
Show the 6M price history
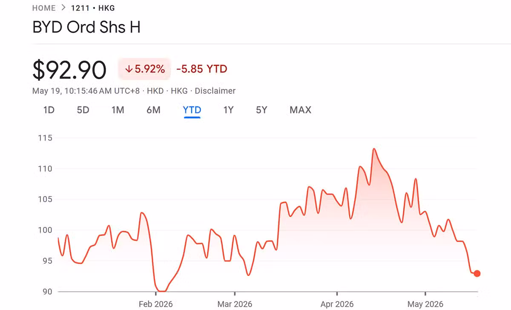tap(154, 110)
